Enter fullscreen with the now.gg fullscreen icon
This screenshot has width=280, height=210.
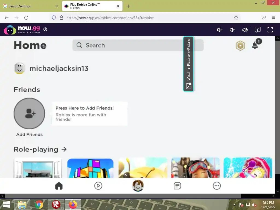click(270, 30)
